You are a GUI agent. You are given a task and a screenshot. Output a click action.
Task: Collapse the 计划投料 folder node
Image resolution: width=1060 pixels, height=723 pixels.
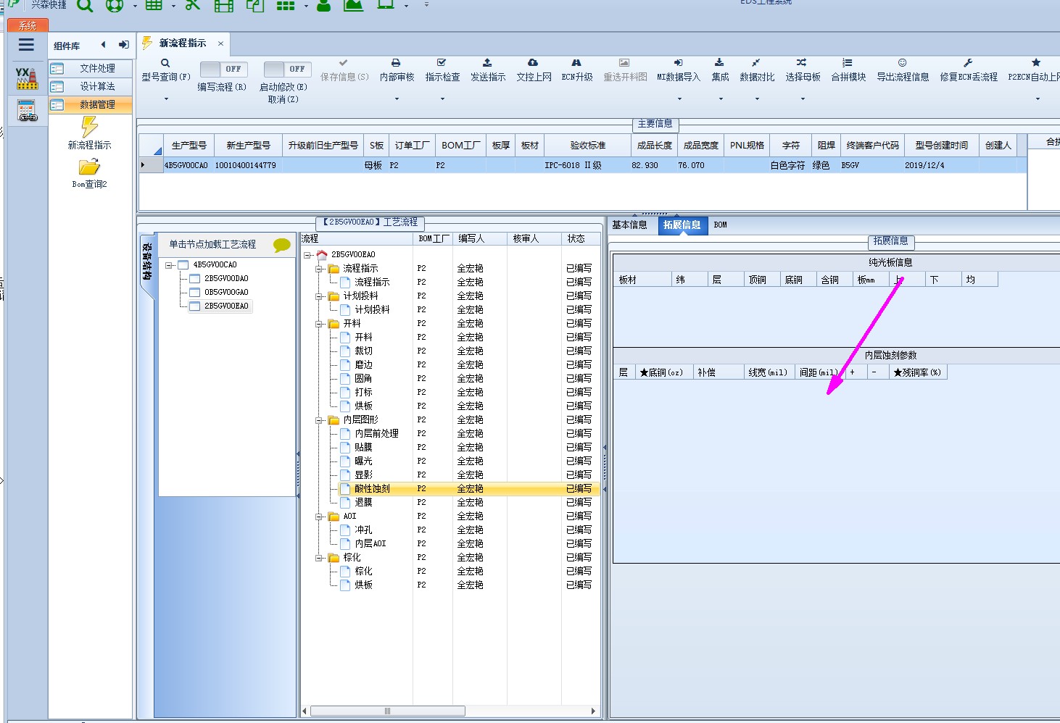click(319, 296)
